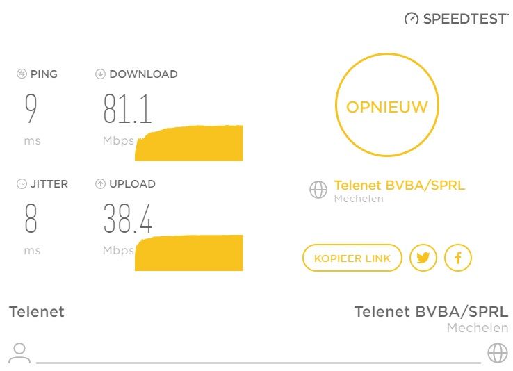Screen dimensions: 513x371
Task: Click the download arrow icon
Action: pyautogui.click(x=100, y=74)
